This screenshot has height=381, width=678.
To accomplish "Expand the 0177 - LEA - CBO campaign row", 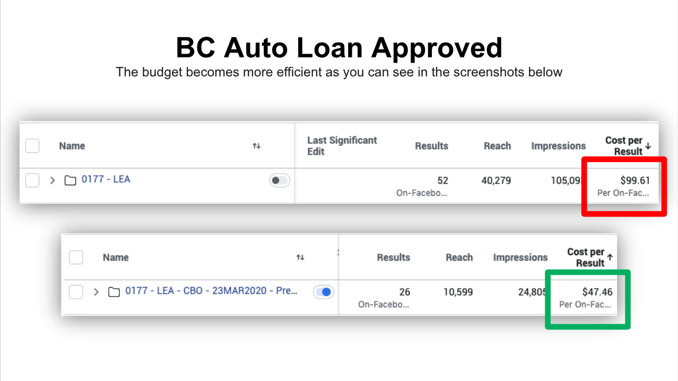I will (96, 292).
